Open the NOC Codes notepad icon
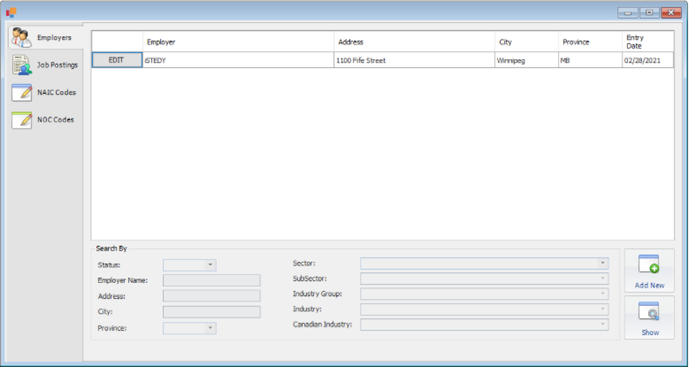Screen dimensions: 689x367 pyautogui.click(x=21, y=119)
